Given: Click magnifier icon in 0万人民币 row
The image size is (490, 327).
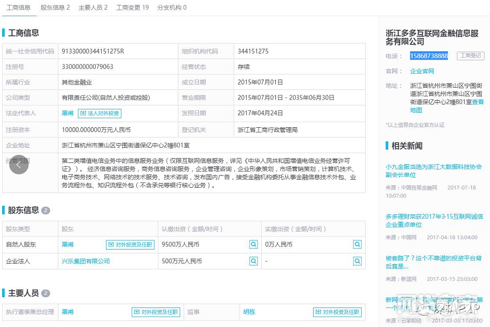Looking at the screenshot, I should (357, 244).
